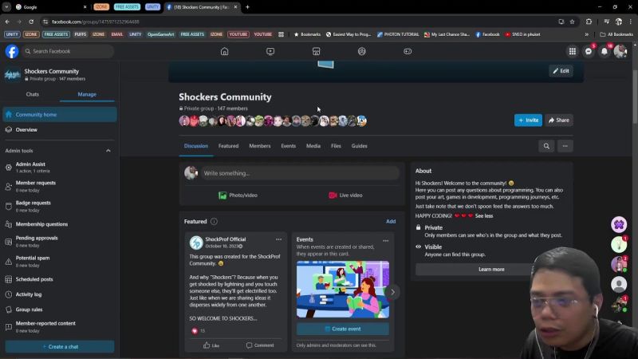Open the Notifications bell
Image resolution: width=638 pixels, height=359 pixels.
pos(605,51)
